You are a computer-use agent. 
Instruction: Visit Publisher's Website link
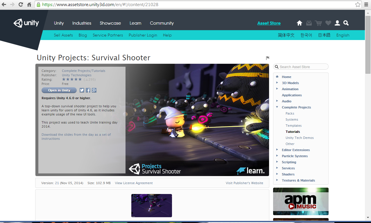244,183
